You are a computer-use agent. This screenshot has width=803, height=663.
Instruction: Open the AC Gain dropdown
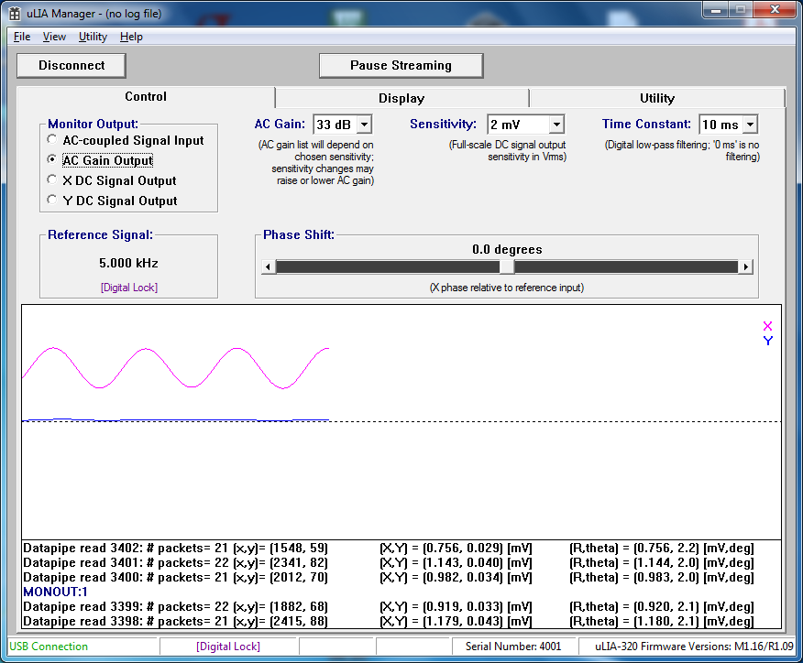pos(363,125)
